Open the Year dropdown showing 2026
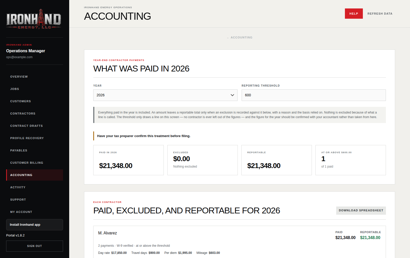 coord(165,95)
